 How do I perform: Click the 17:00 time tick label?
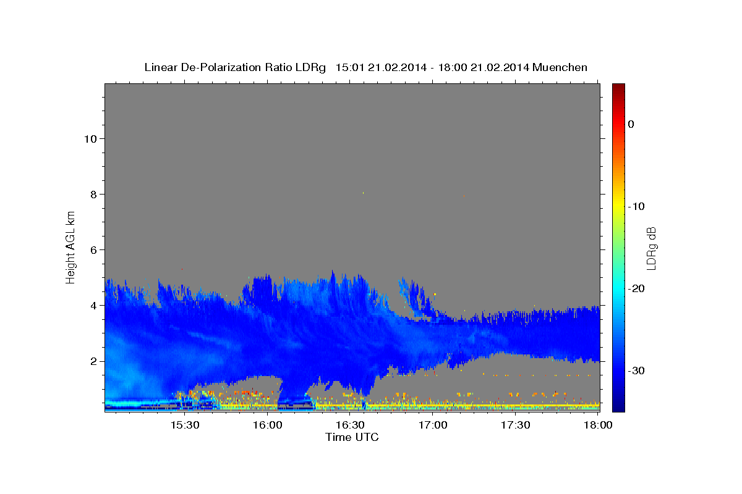pyautogui.click(x=433, y=425)
